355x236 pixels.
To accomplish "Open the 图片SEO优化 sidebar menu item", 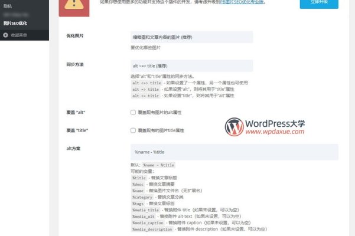I will 15,23.
